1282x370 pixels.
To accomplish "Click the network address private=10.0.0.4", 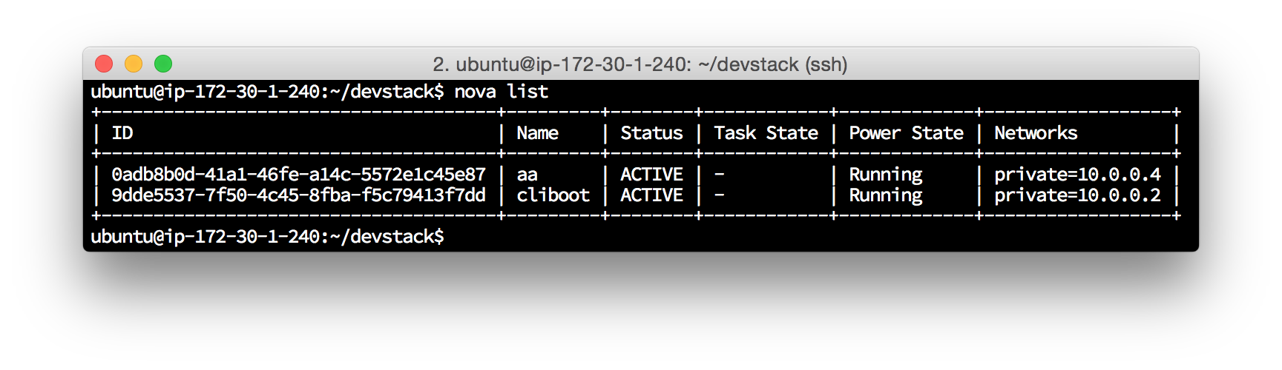I will 1077,175.
